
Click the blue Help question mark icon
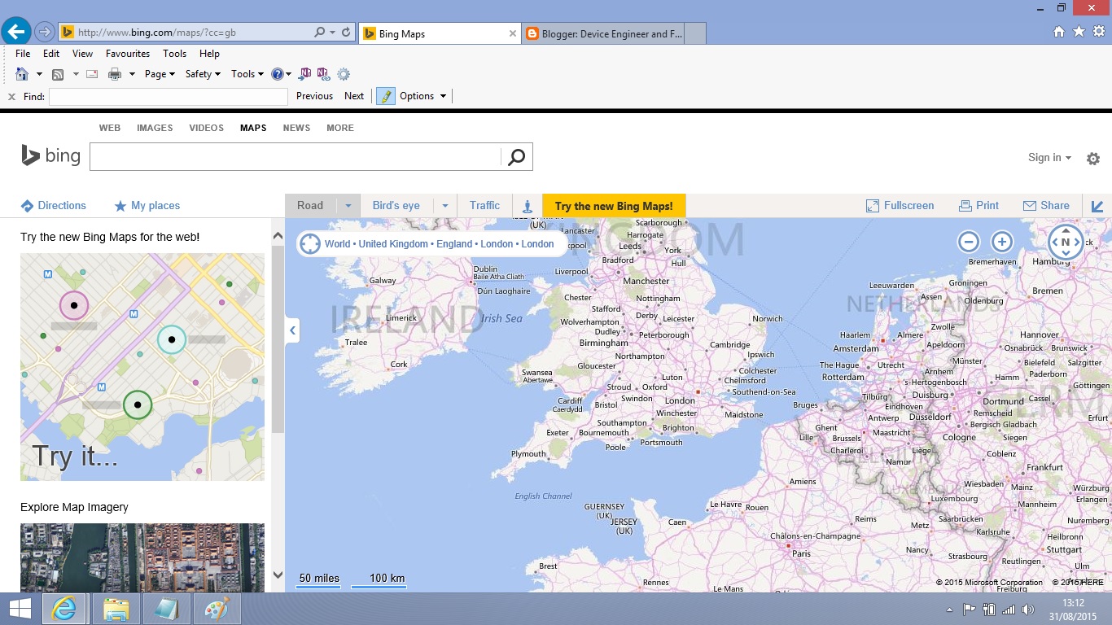click(278, 74)
